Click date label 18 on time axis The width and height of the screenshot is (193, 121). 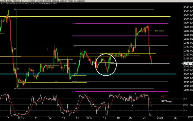(104, 118)
